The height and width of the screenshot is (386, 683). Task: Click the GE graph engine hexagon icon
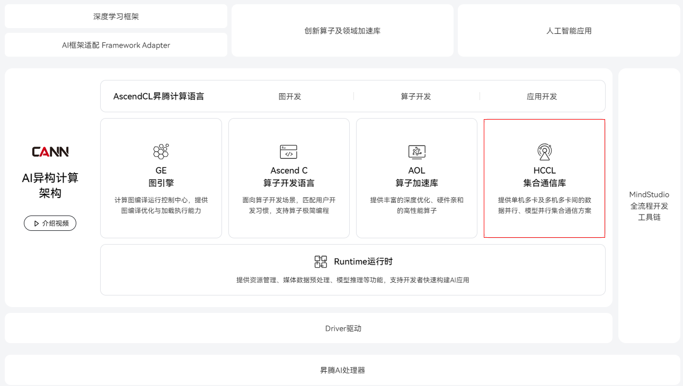(x=161, y=151)
